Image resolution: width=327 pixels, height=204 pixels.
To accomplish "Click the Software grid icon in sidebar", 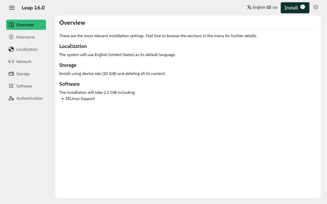I will (11, 86).
